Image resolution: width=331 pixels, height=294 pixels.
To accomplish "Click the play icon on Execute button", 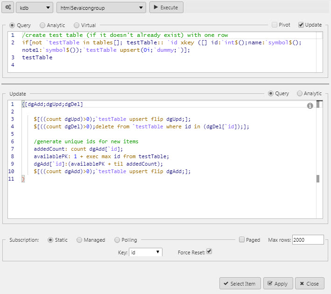I will [155, 8].
